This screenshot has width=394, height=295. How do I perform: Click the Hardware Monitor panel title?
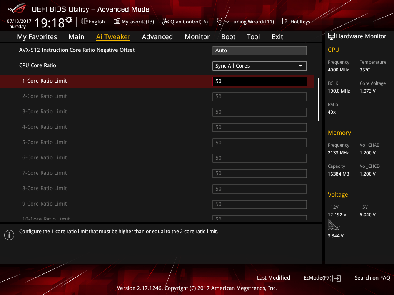click(x=361, y=36)
